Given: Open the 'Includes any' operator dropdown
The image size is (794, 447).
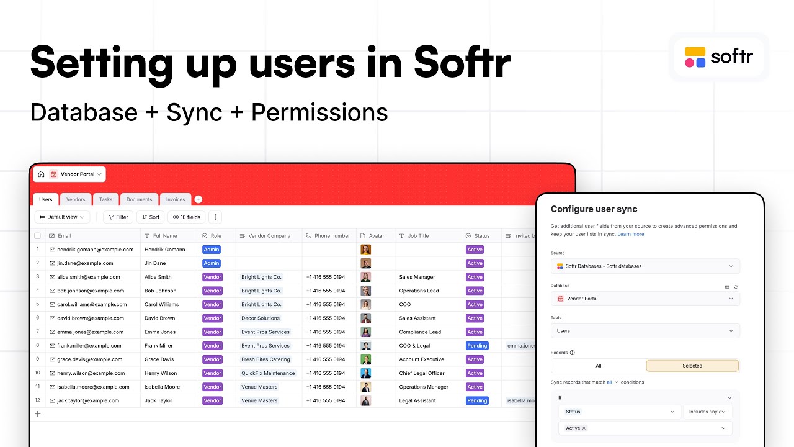Looking at the screenshot, I should pos(708,412).
